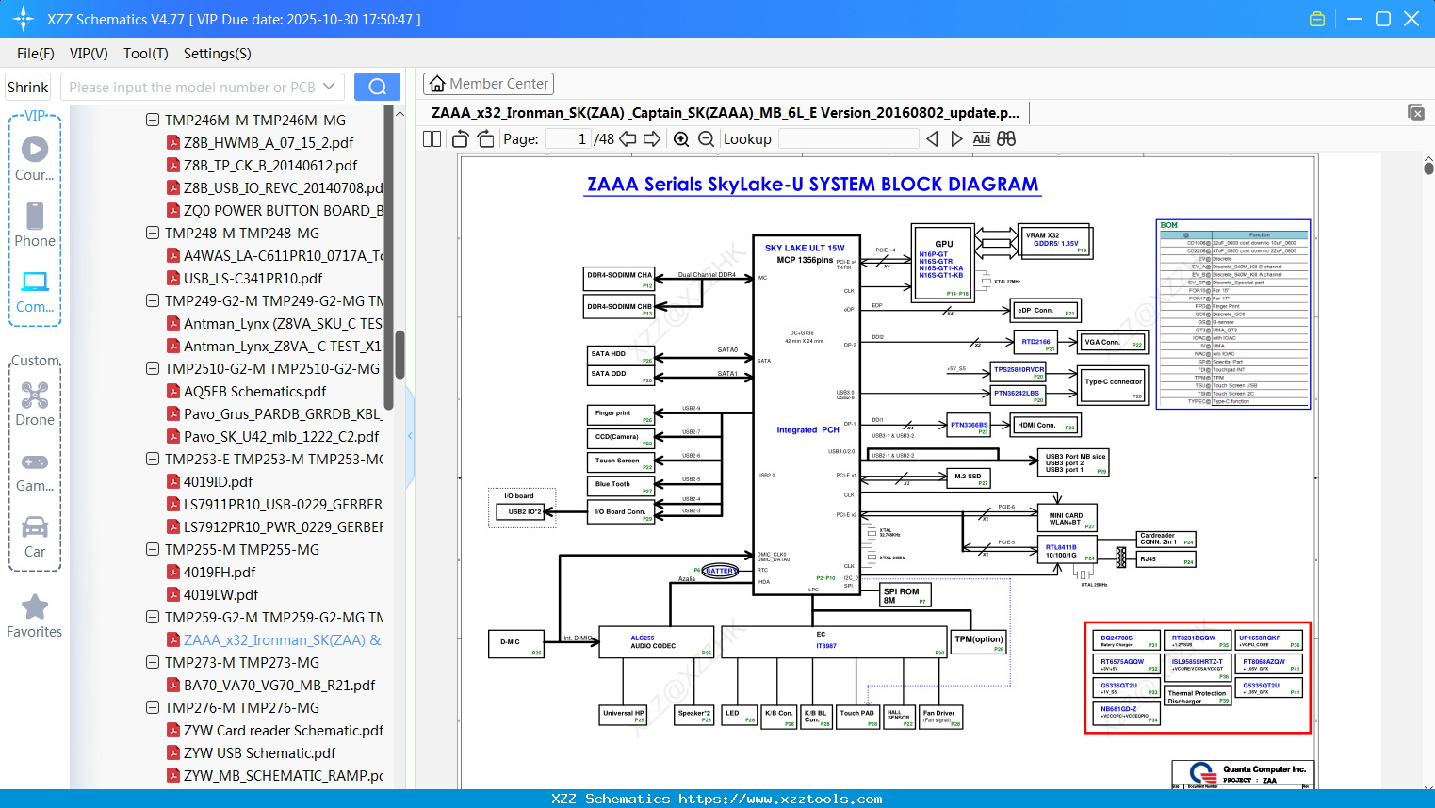
Task: Click the binoculars find icon
Action: tap(1006, 139)
